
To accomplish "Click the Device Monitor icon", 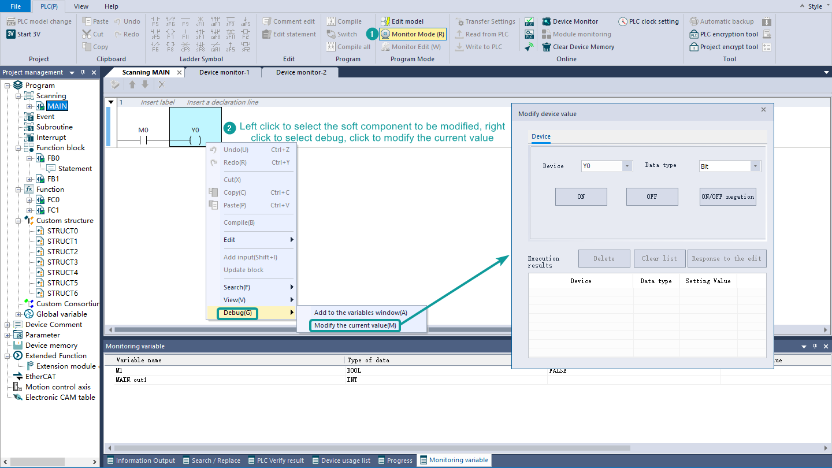I will pyautogui.click(x=546, y=21).
